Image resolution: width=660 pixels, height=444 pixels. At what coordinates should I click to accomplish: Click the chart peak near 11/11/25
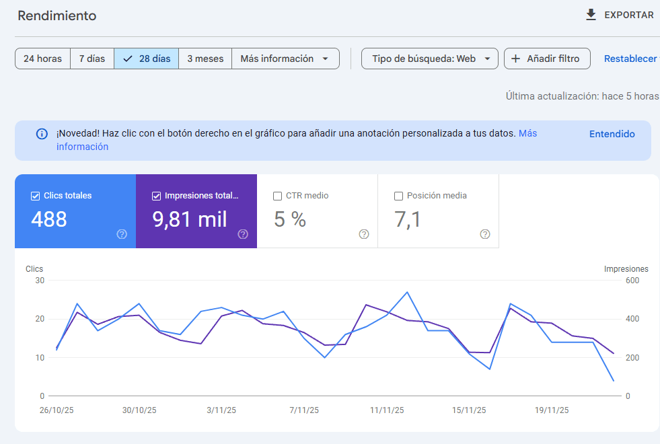tap(408, 292)
